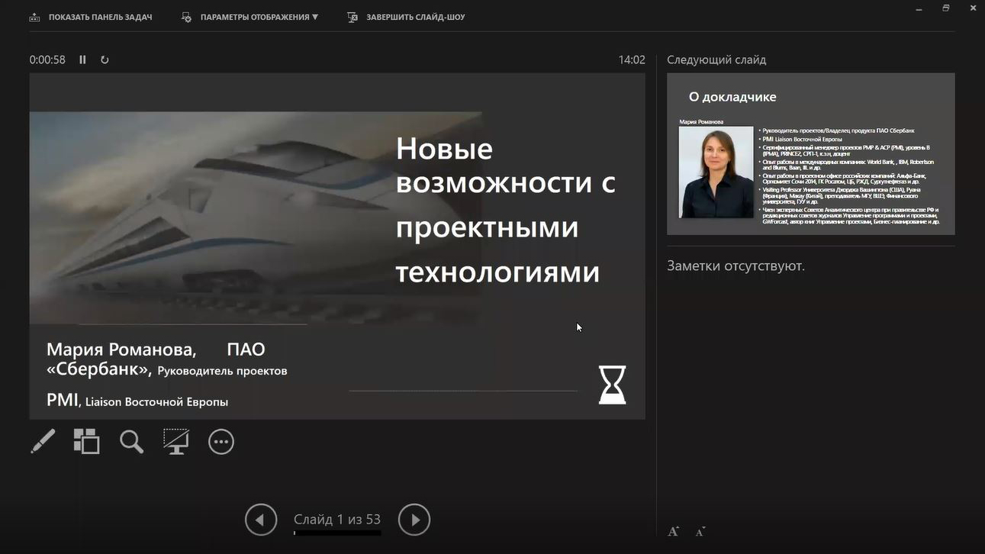Click the end-show icon beside 'Завершить слайд-шоу'

point(352,17)
